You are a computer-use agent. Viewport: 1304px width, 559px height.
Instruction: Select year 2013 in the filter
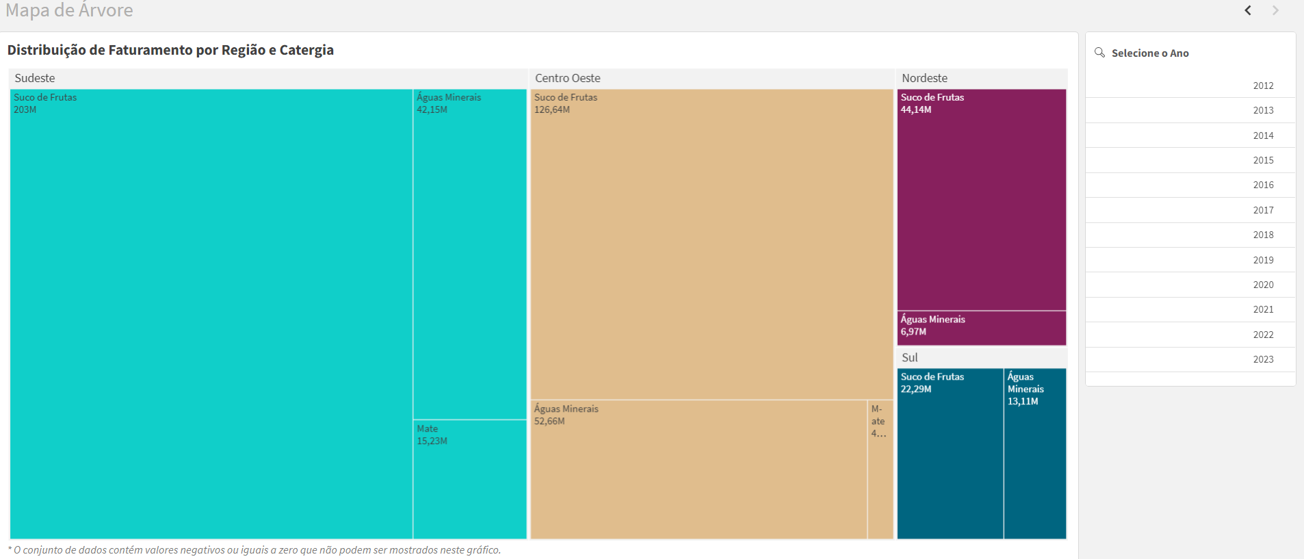tap(1190, 110)
